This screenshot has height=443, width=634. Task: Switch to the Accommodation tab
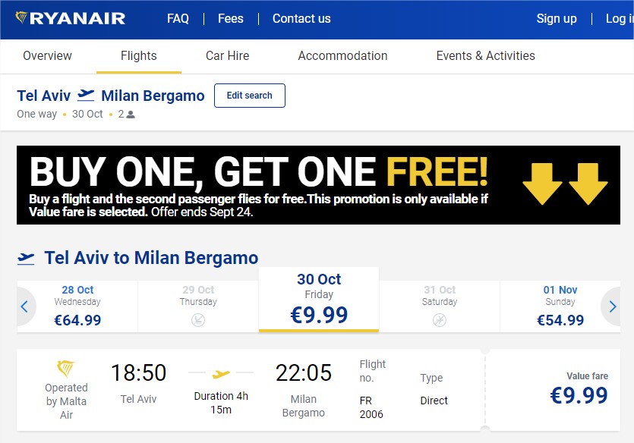(342, 55)
